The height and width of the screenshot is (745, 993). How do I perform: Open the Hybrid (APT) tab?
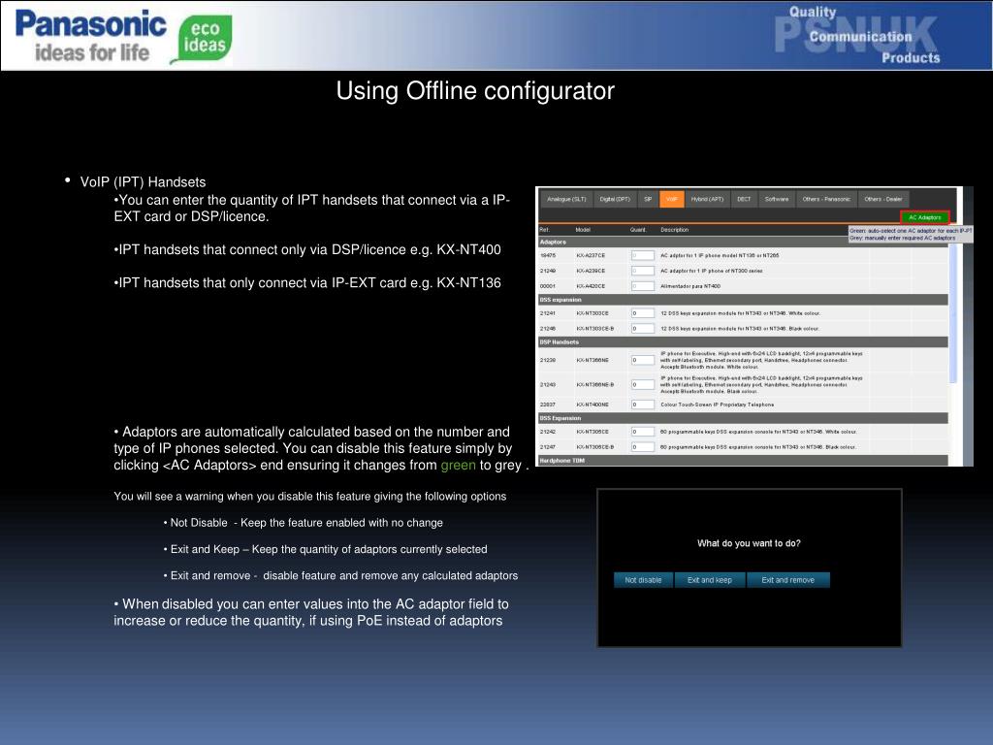pos(707,199)
